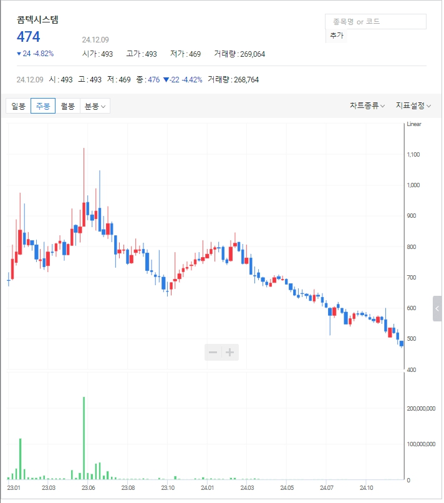Viewport: 444px width, 503px height.
Task: Click the 시가 : 493 opening price
Action: pos(97,54)
